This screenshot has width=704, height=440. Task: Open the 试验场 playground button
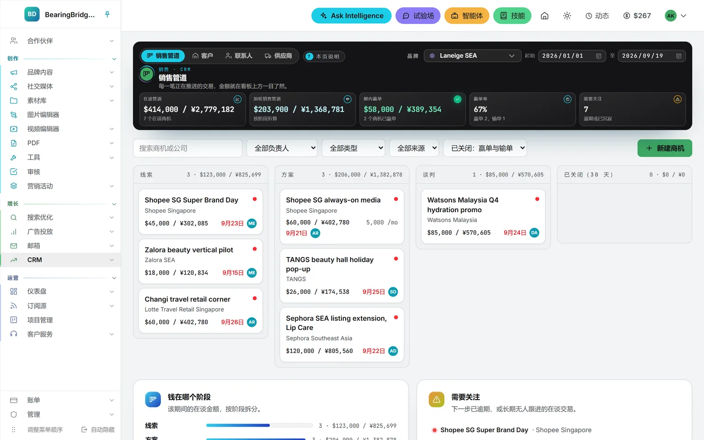418,16
